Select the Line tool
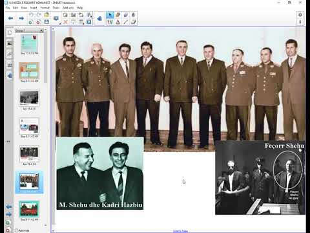 point(126,22)
